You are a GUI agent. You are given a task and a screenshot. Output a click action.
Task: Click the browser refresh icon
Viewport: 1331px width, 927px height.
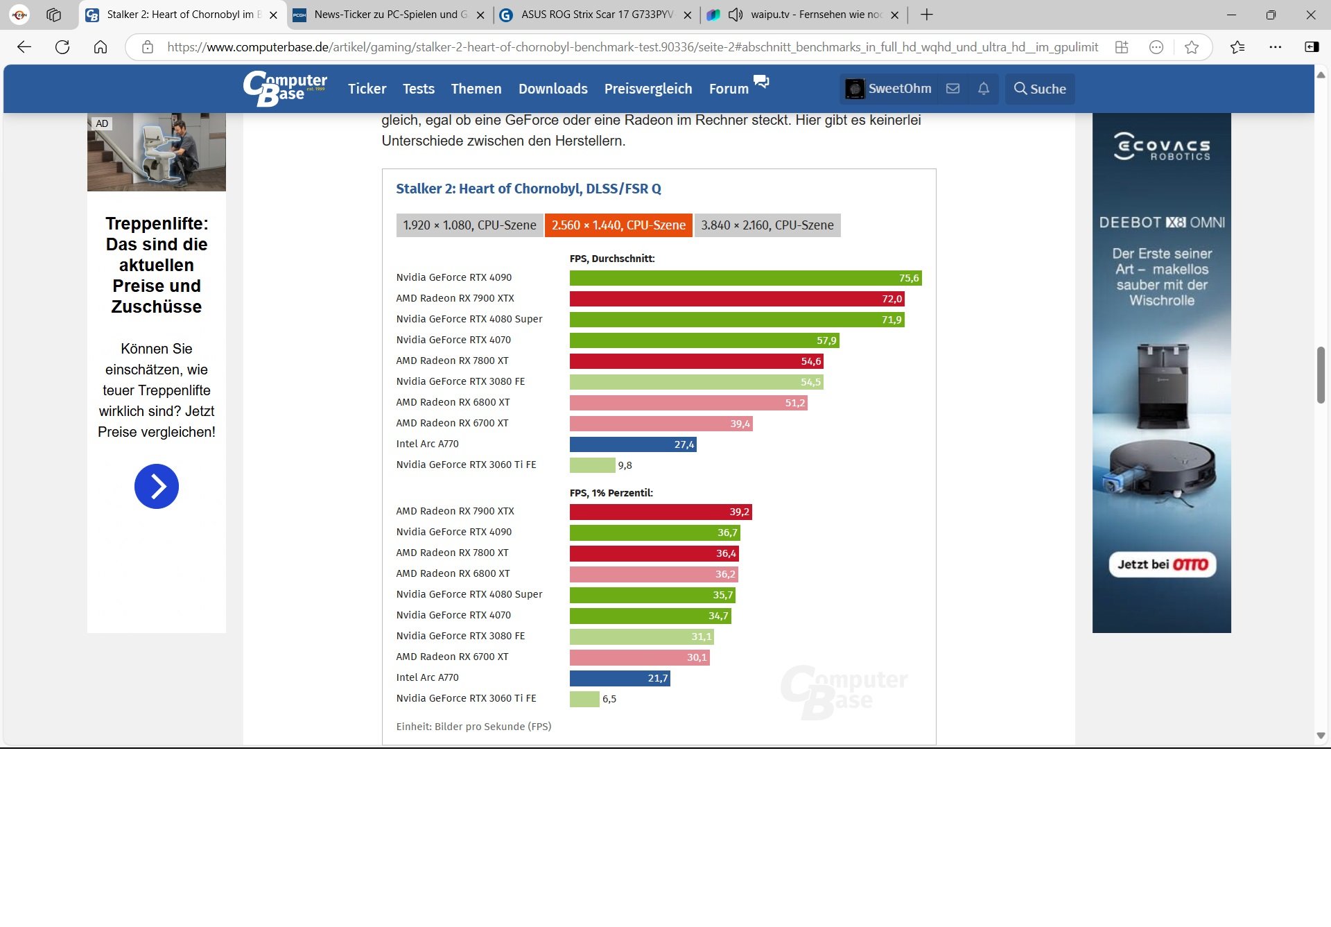tap(62, 47)
